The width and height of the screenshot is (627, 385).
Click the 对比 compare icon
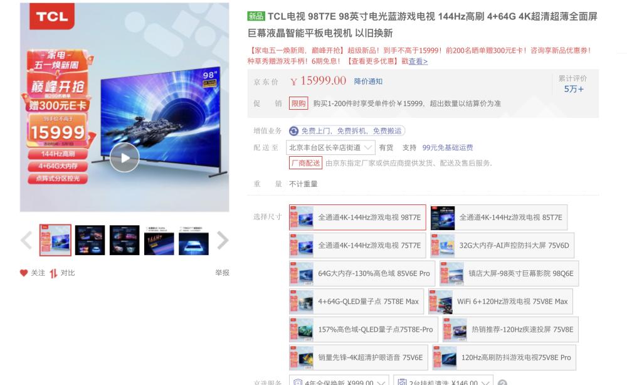coord(53,273)
